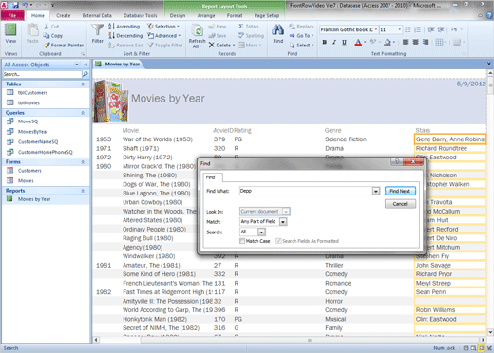This screenshot has height=353, width=494.
Task: Click the Replace command
Action: [x=301, y=27]
